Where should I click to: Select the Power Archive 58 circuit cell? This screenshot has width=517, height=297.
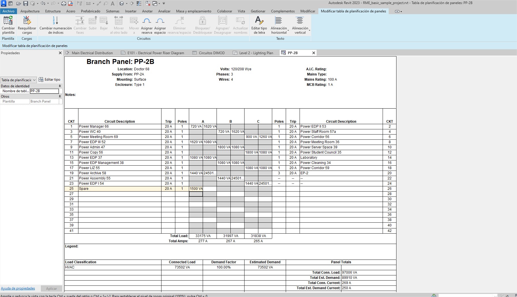click(120, 173)
